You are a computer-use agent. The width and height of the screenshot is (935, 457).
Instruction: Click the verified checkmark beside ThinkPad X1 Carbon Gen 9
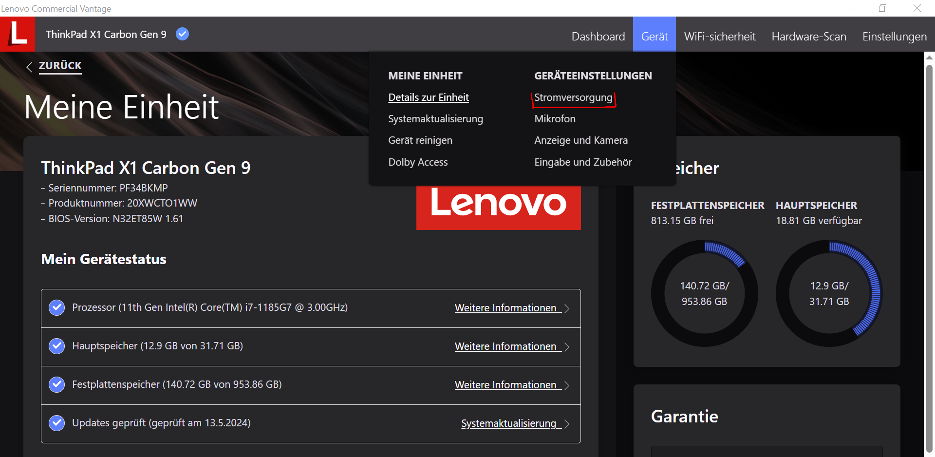tap(183, 34)
